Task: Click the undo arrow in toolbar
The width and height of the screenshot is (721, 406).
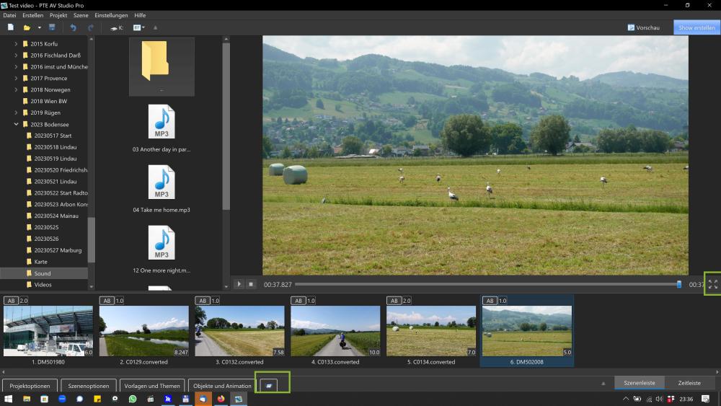Action: (73, 27)
